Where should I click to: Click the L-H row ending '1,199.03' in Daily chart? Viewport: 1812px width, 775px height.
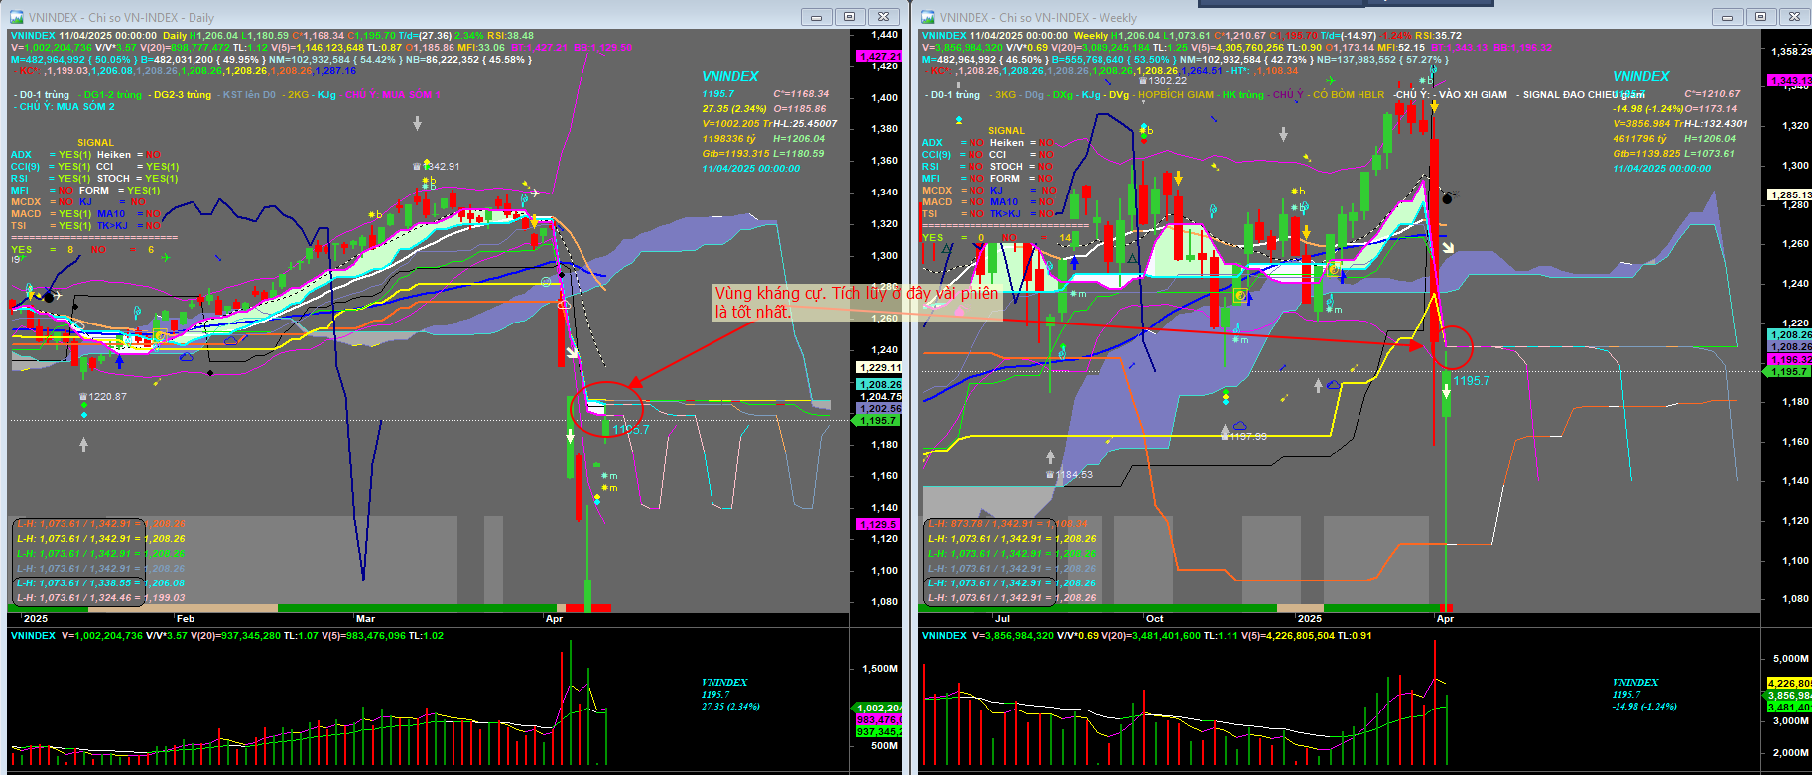[100, 598]
